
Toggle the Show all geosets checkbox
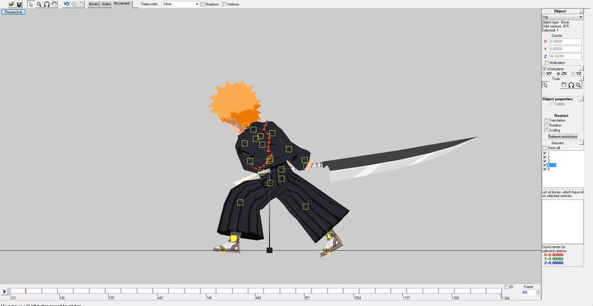(545, 148)
